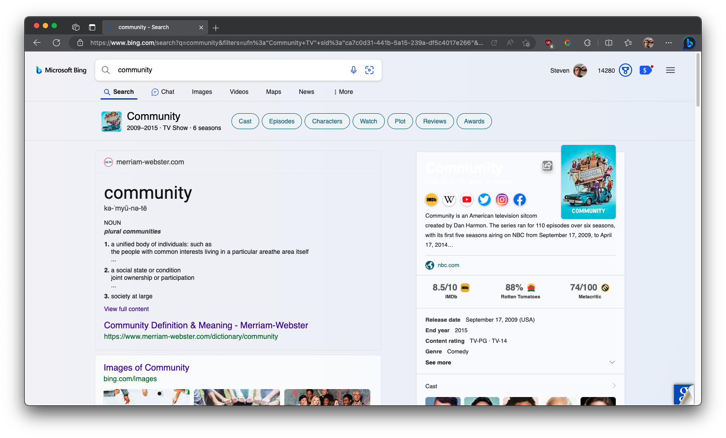Image resolution: width=726 pixels, height=438 pixels.
Task: Visit the nbc.com official site link
Action: 443,265
